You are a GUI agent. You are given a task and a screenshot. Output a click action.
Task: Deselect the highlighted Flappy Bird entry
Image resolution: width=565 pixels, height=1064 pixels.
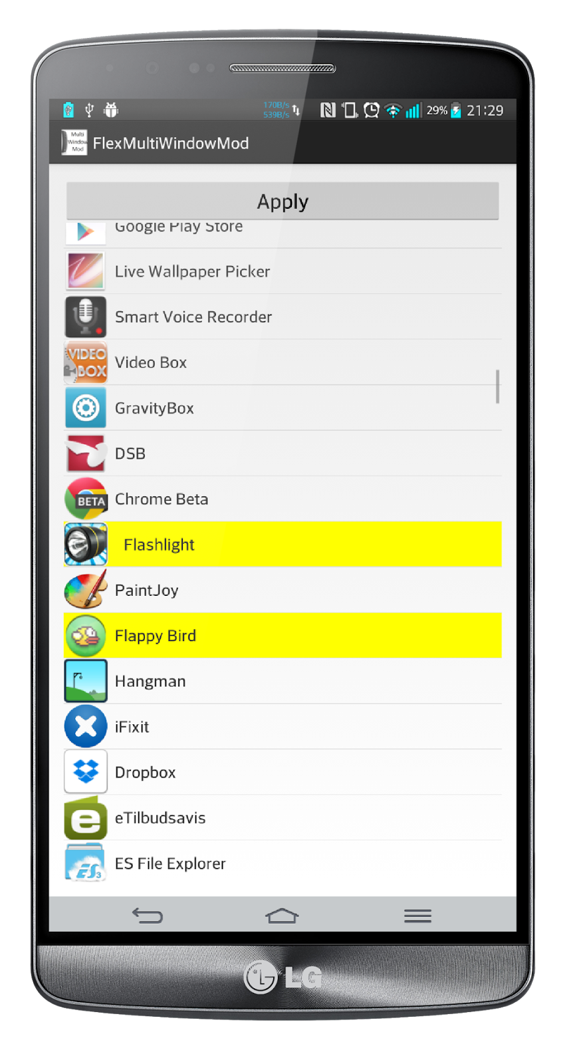[282, 636]
